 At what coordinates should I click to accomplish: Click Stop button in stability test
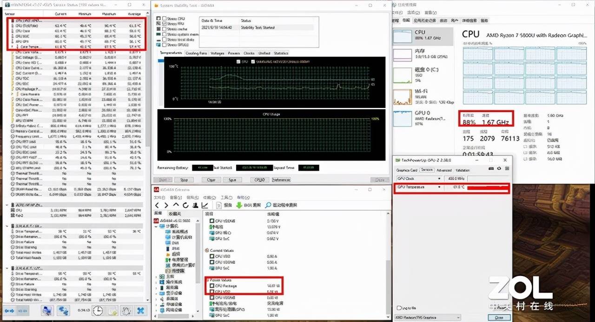(x=184, y=180)
